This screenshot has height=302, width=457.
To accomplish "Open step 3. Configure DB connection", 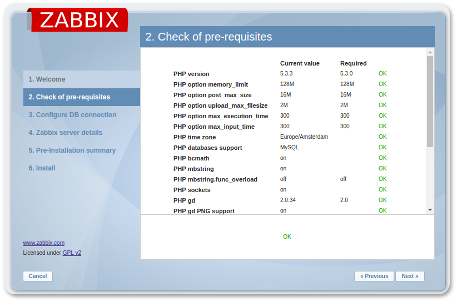I will click(x=72, y=115).
